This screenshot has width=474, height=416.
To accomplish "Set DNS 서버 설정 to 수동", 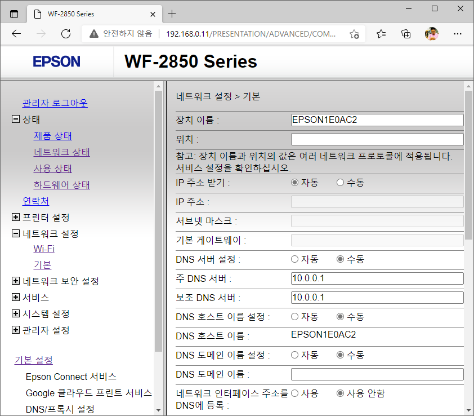I will [340, 259].
